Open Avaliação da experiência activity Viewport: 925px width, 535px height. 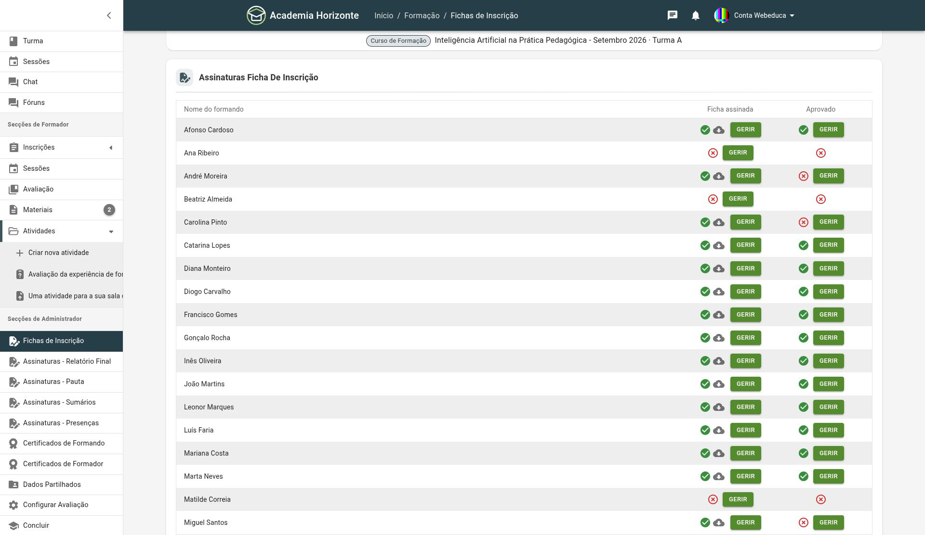click(61, 274)
